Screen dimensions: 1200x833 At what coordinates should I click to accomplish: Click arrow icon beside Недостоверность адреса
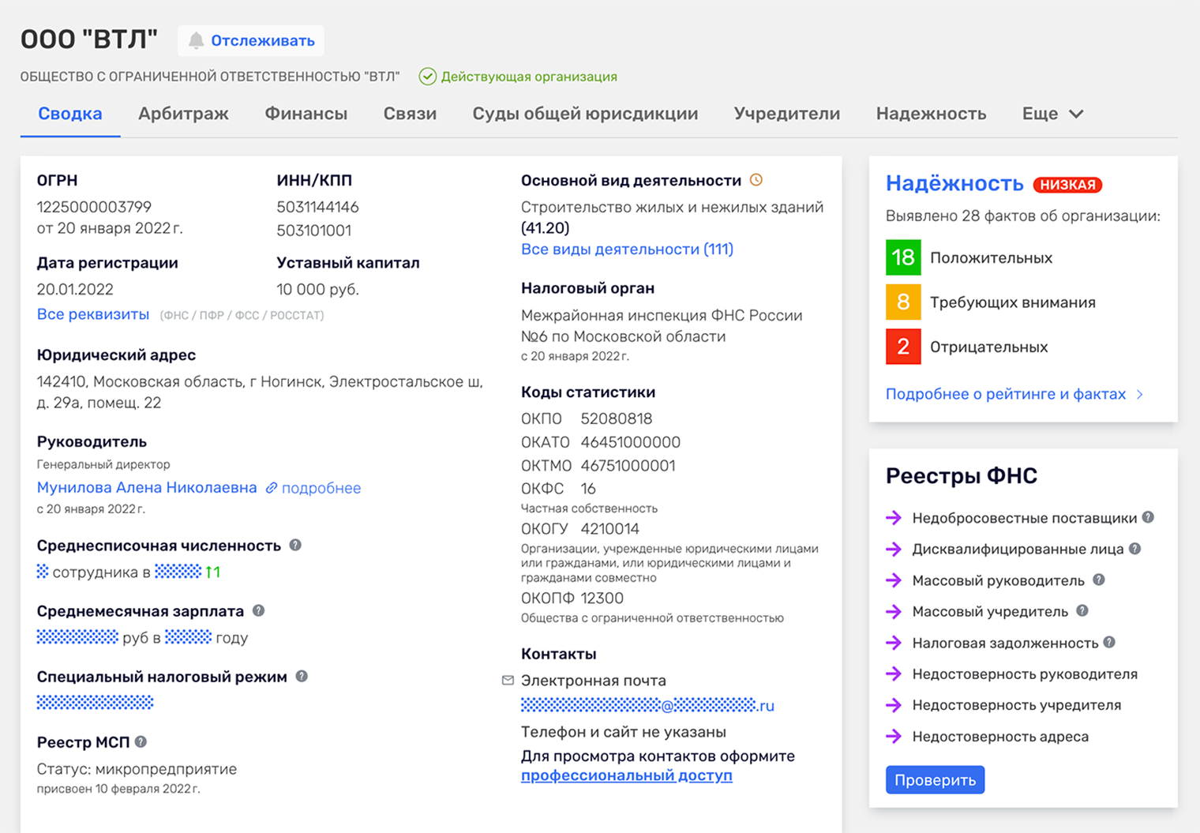(894, 736)
